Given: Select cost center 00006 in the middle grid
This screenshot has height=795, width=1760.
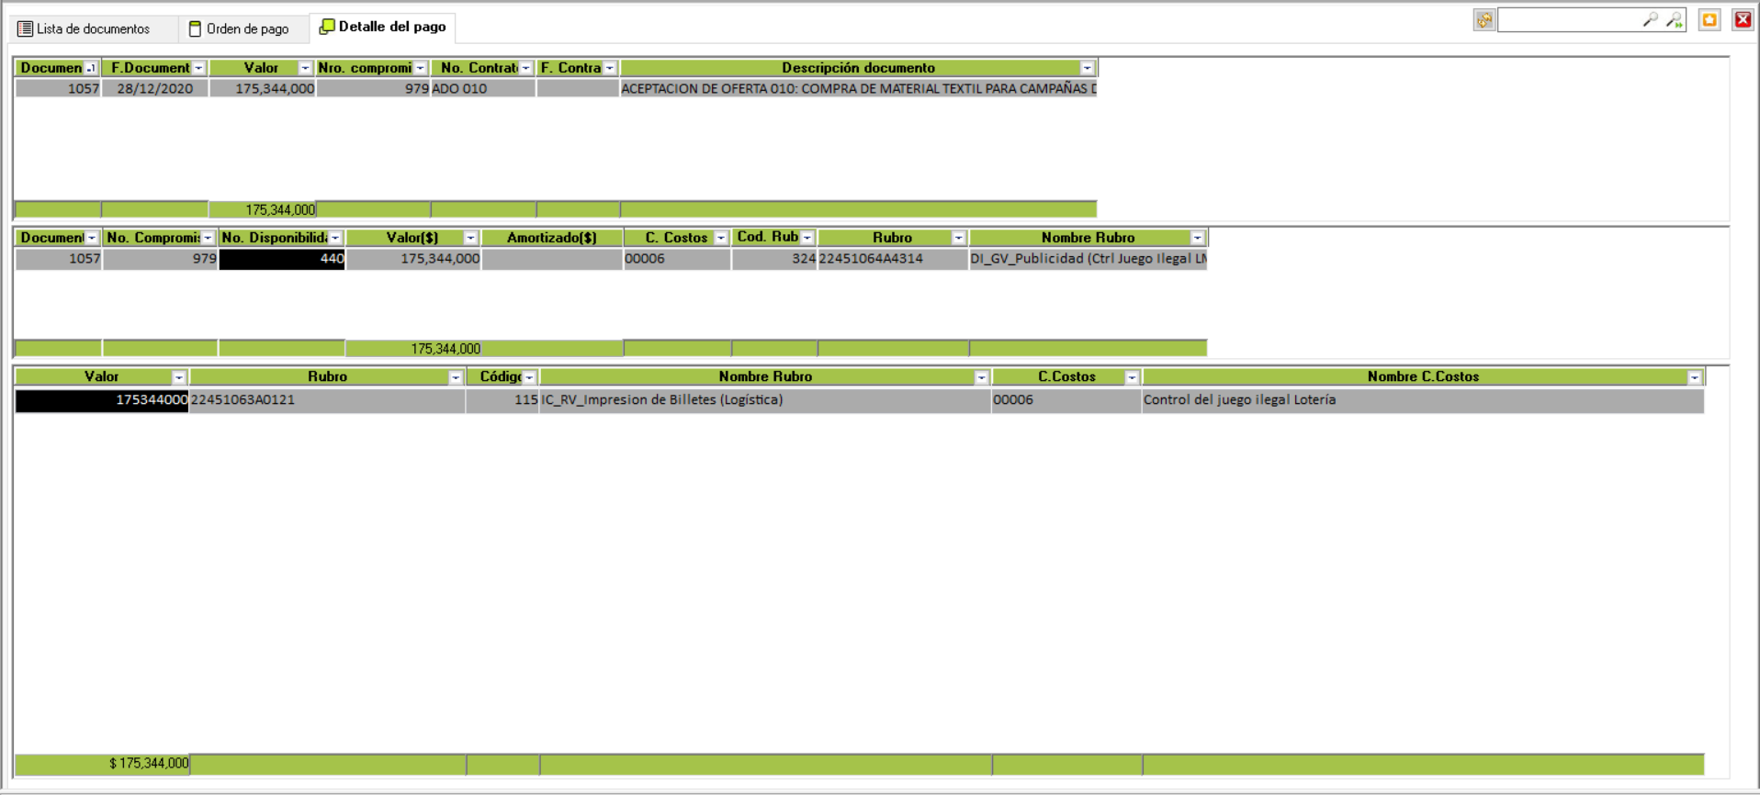Looking at the screenshot, I should click(677, 259).
